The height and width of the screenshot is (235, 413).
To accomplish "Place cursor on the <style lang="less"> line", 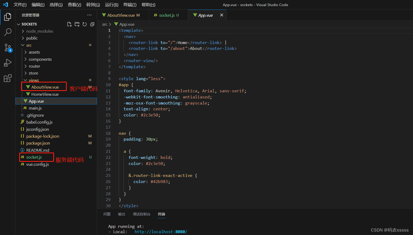I will point(142,79).
